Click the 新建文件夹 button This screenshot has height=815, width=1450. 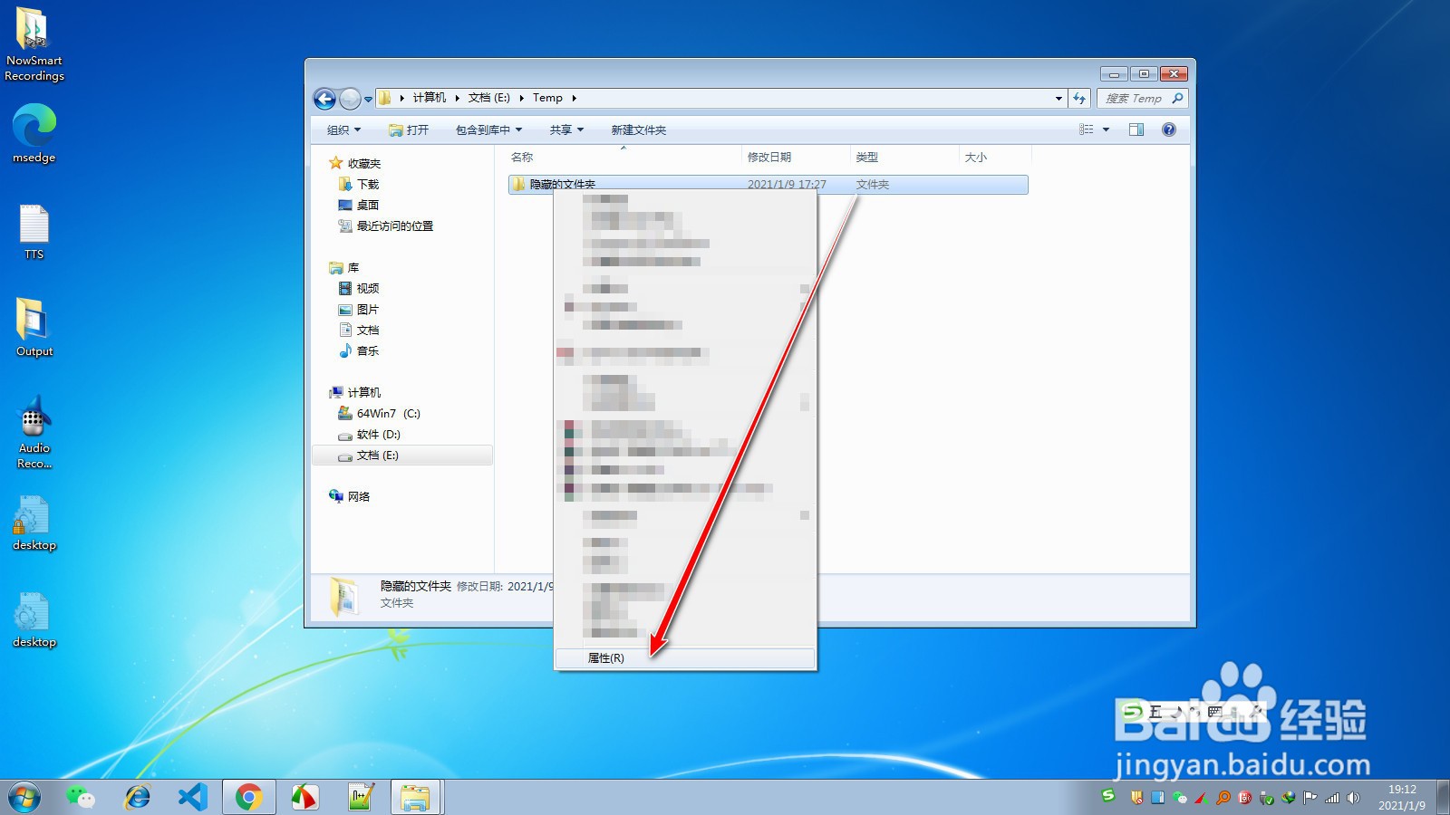[x=638, y=129]
